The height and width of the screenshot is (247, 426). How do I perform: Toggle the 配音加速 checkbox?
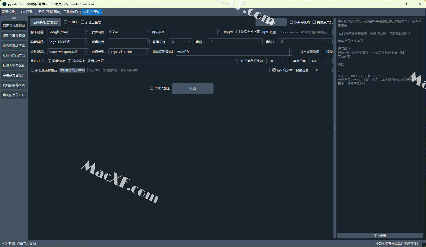click(x=50, y=61)
